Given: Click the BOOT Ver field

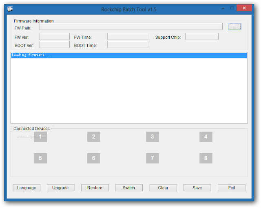Looking at the screenshot, I should point(54,45).
